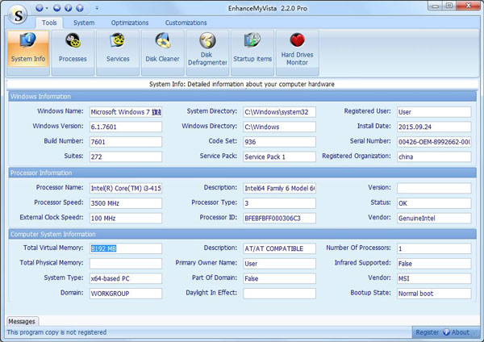The height and width of the screenshot is (342, 484).
Task: Click the processor Description field showing Intel64 Family
Action: click(x=279, y=188)
